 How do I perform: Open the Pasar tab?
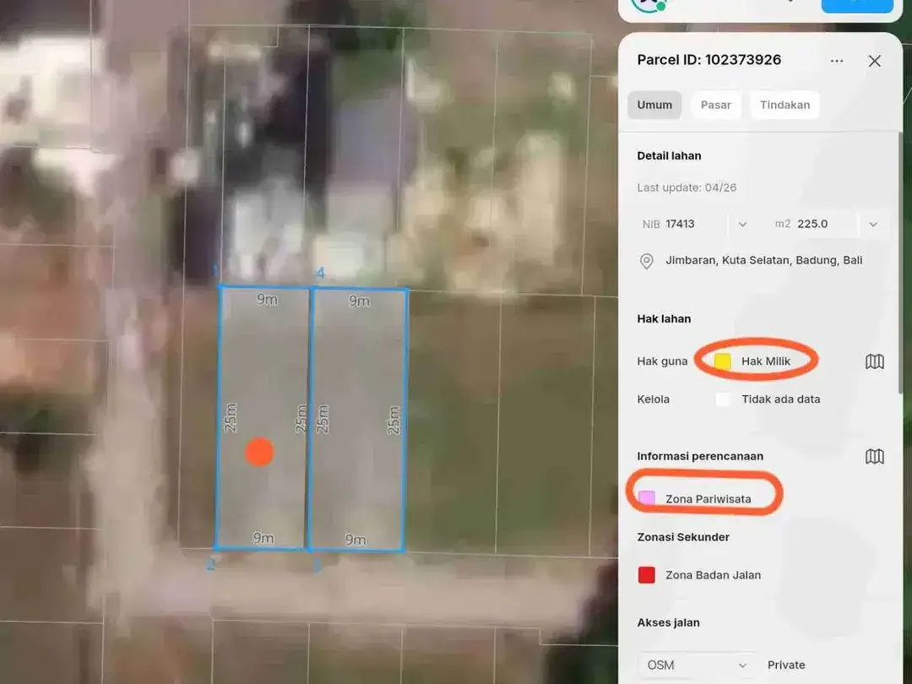(715, 105)
